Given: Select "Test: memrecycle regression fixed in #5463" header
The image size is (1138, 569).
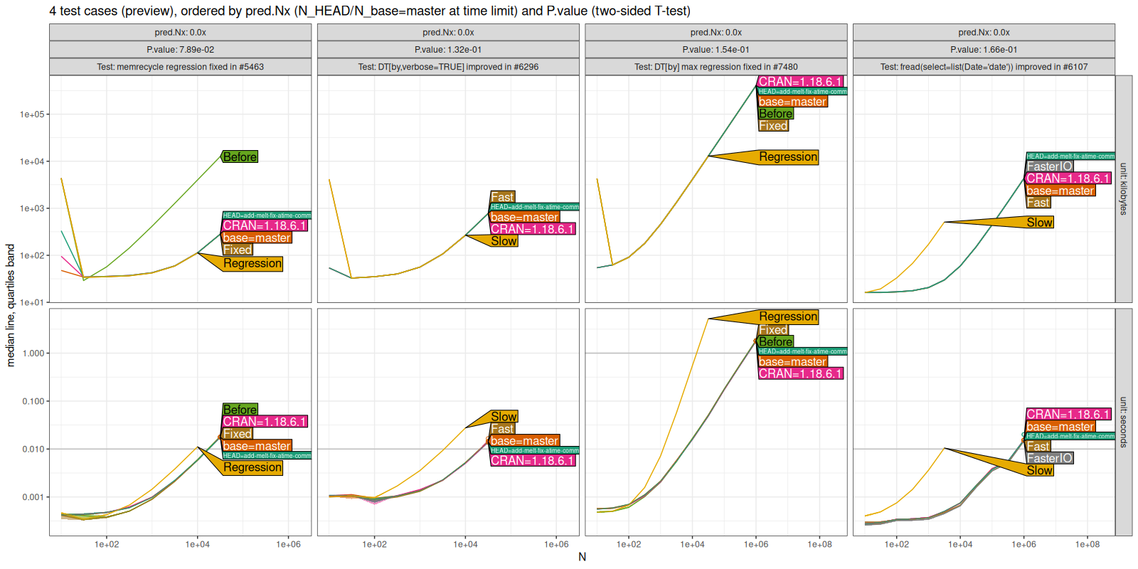Looking at the screenshot, I should point(180,67).
